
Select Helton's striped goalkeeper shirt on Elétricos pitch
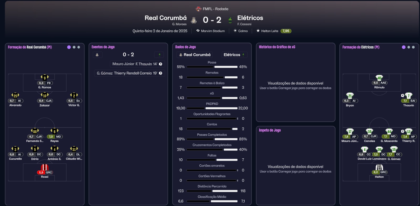tap(379, 167)
